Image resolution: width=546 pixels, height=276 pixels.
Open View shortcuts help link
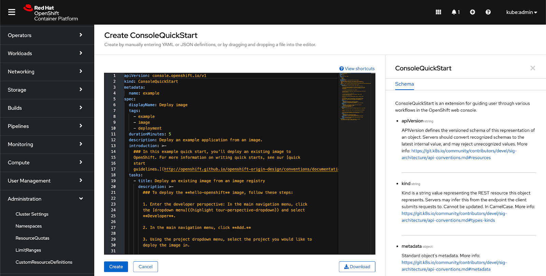pos(357,68)
